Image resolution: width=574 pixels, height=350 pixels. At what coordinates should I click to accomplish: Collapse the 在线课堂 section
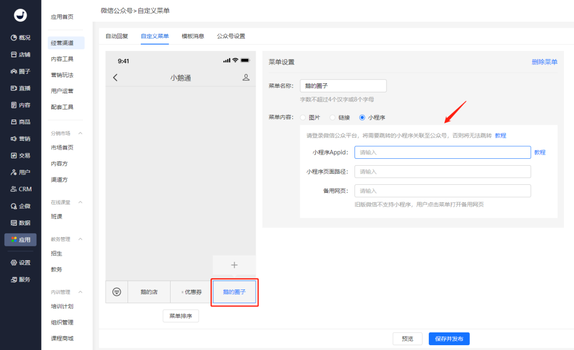point(80,202)
